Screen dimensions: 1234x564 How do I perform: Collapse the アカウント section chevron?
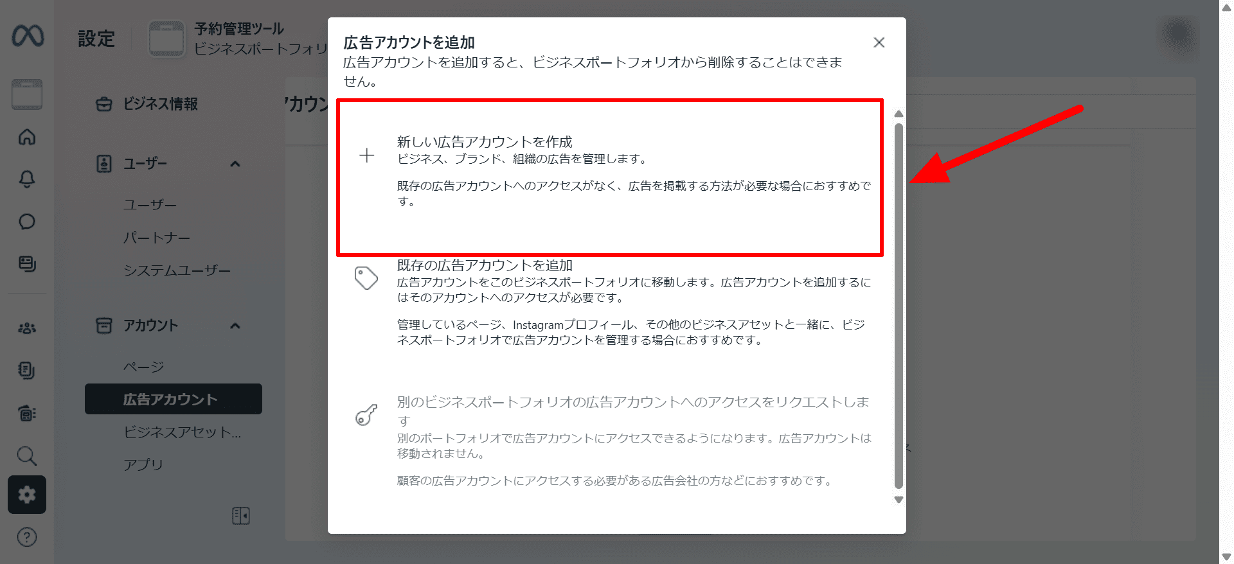tap(235, 326)
